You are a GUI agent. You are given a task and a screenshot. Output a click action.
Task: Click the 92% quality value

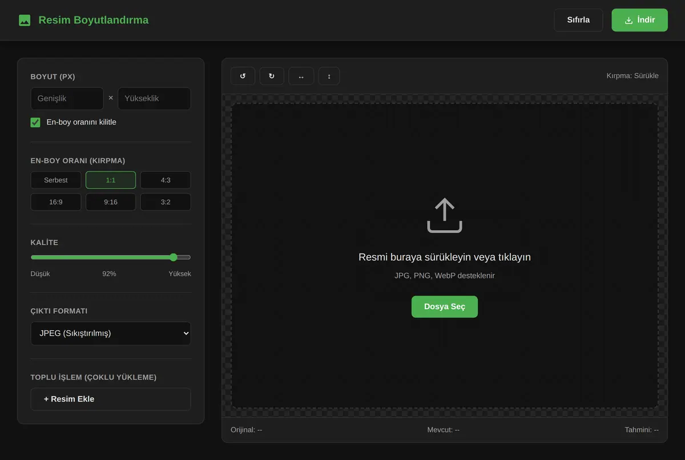click(x=109, y=274)
